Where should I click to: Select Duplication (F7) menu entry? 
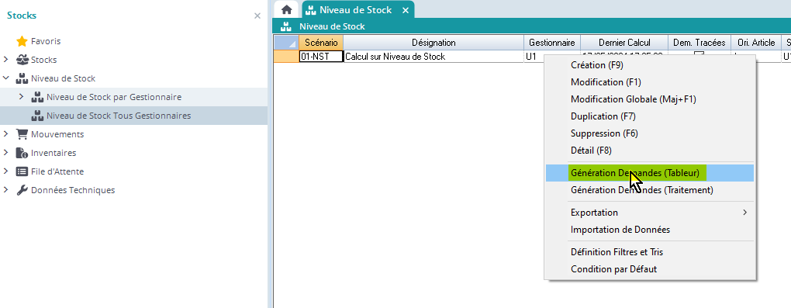[651, 116]
